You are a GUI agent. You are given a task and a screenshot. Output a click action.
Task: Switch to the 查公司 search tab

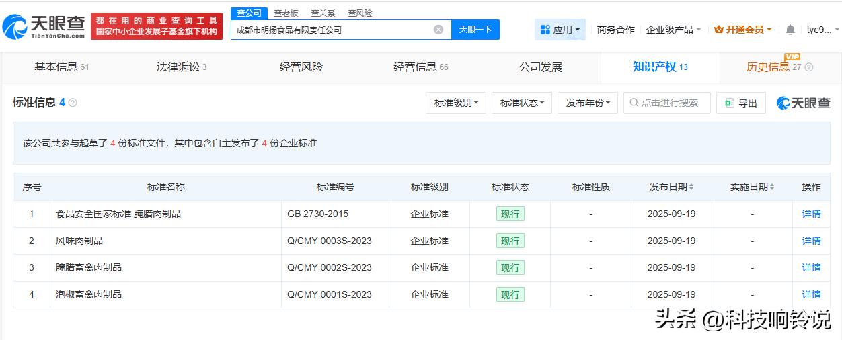click(249, 13)
